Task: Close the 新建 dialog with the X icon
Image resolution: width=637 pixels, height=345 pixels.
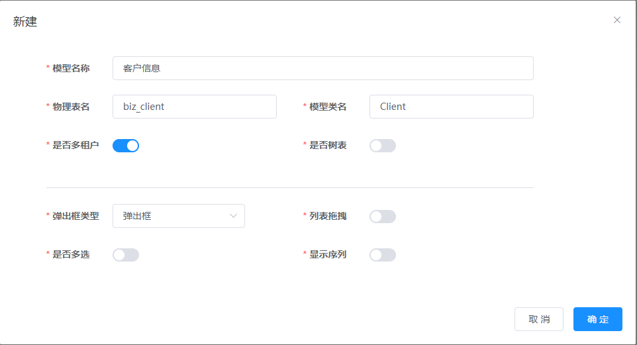Action: [x=617, y=20]
